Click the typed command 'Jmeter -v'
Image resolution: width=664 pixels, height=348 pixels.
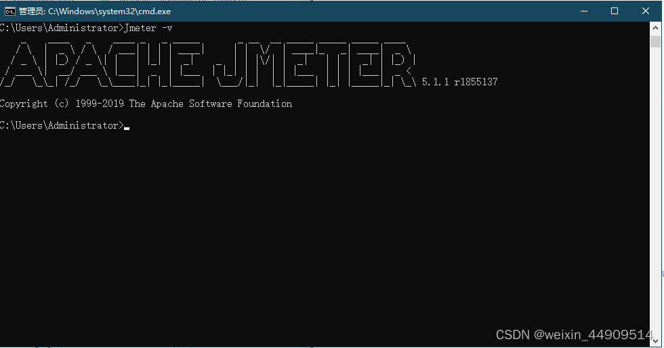148,28
